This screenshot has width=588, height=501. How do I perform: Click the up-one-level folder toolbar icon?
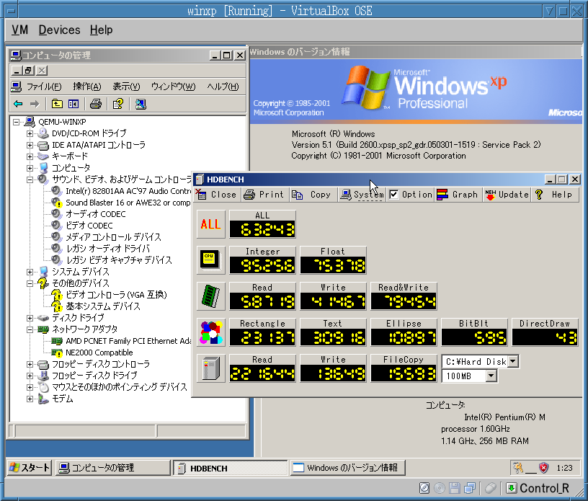click(57, 104)
